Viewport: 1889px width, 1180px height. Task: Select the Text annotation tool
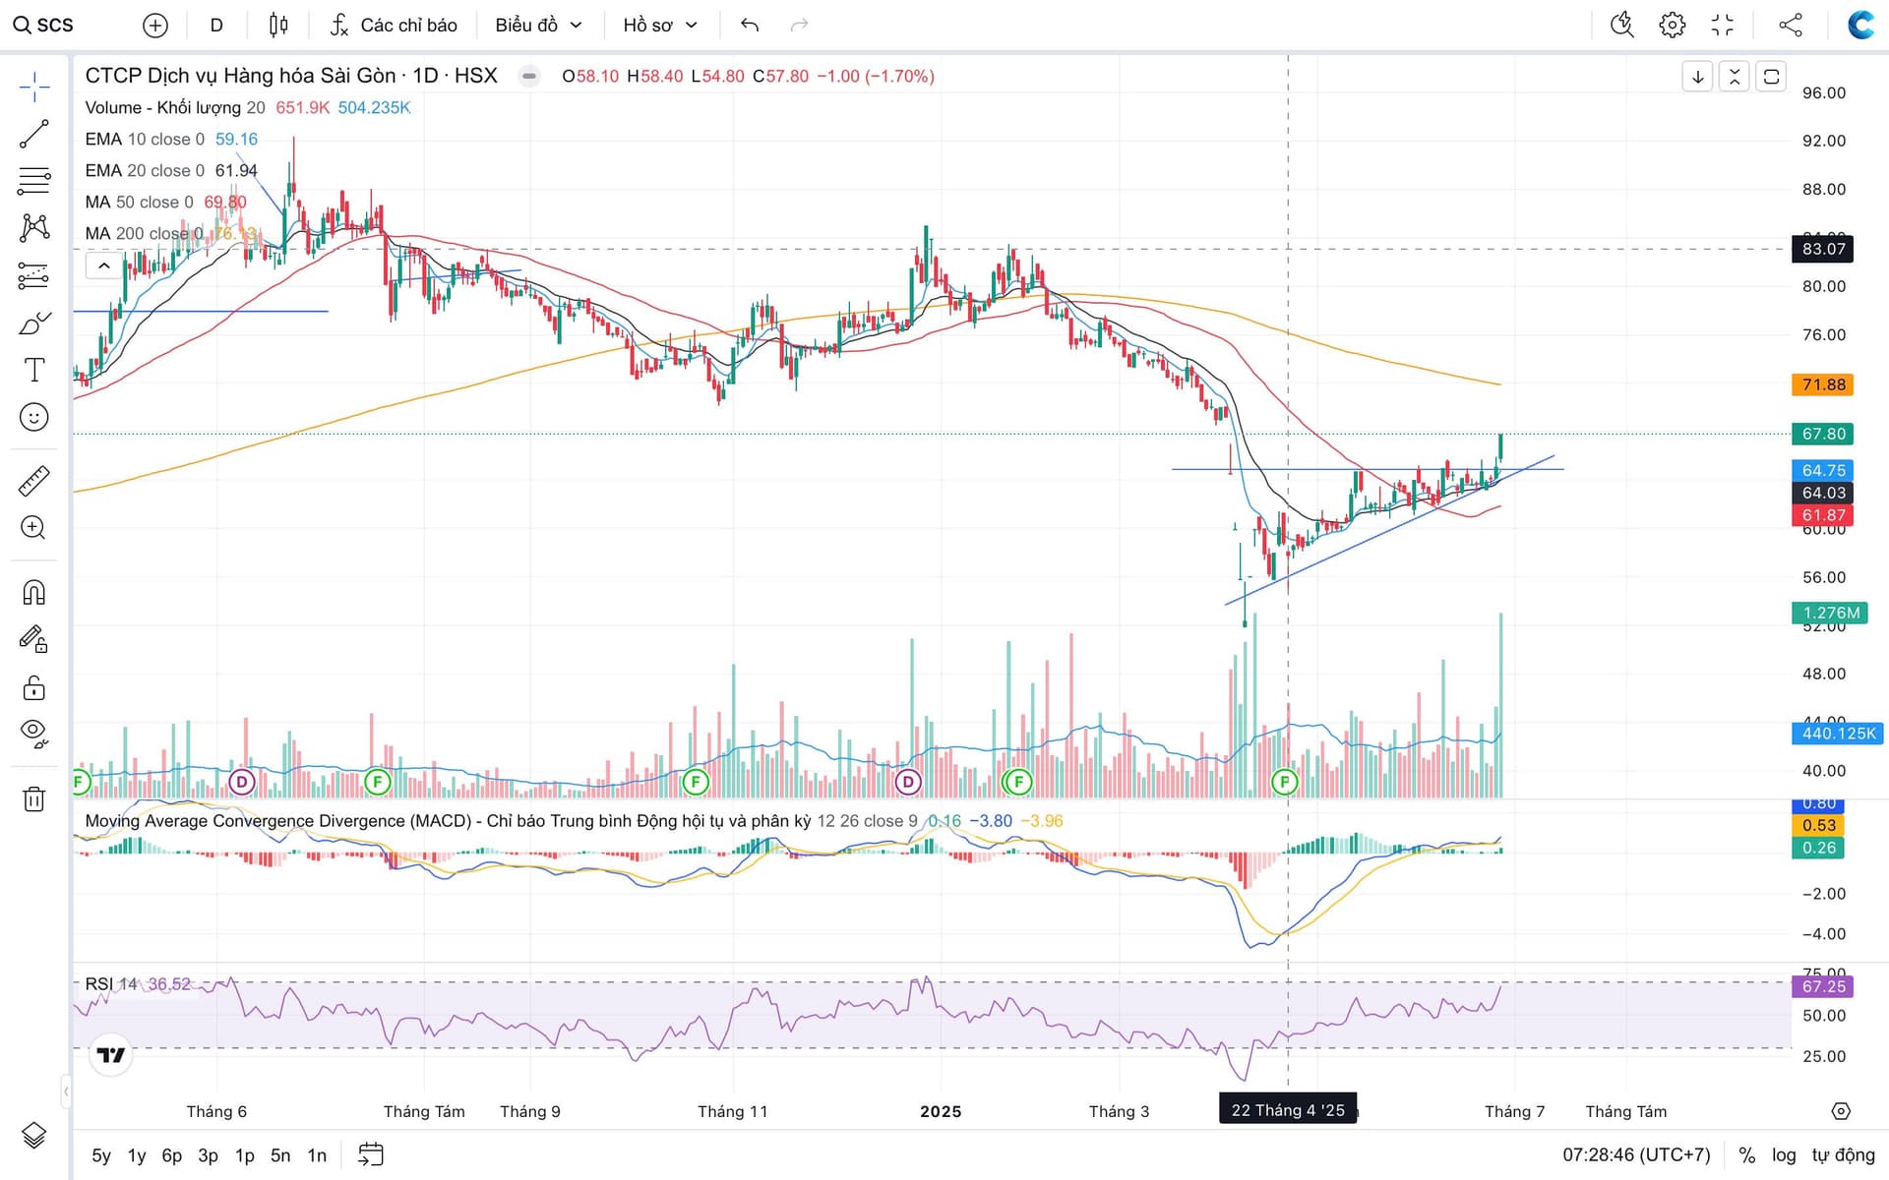(33, 370)
